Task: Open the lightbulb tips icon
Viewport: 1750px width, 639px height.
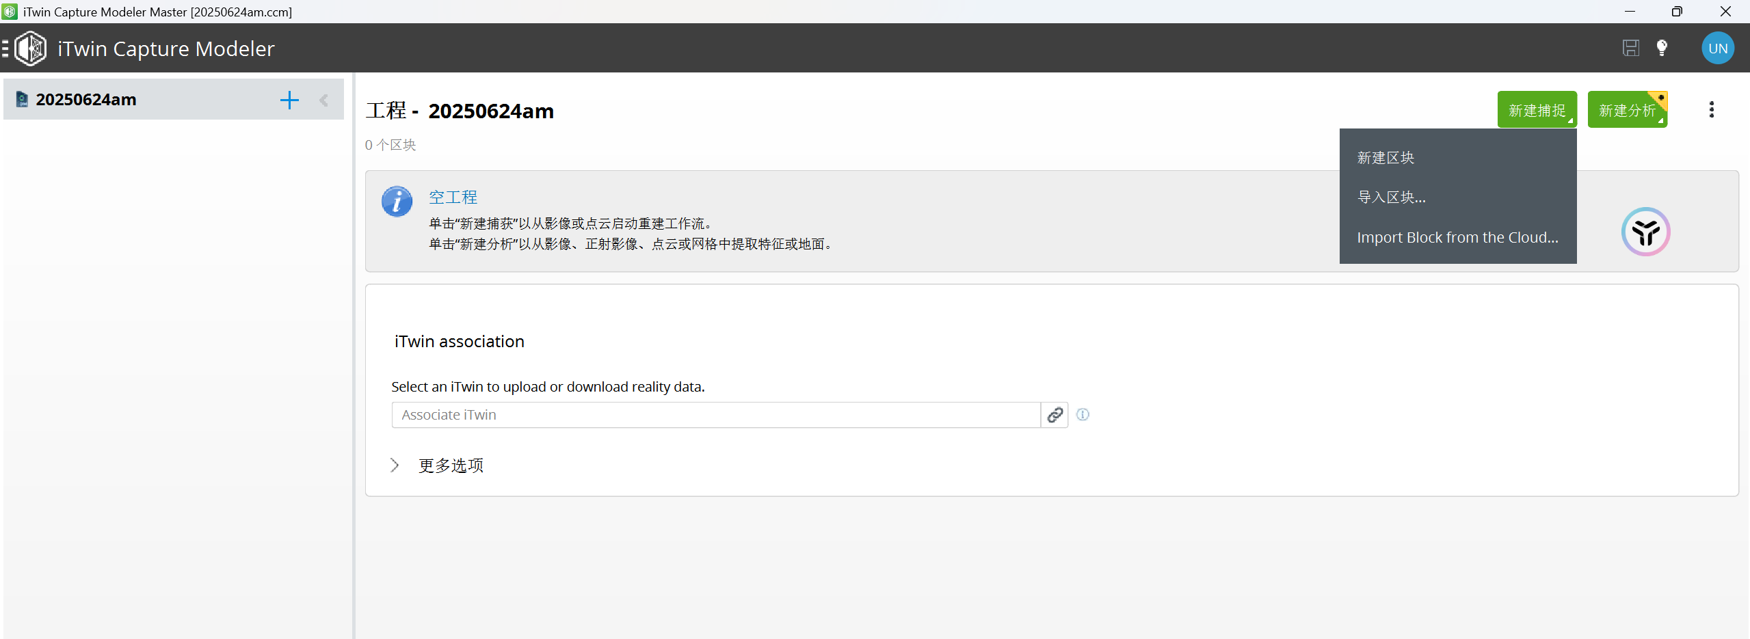Action: 1662,48
